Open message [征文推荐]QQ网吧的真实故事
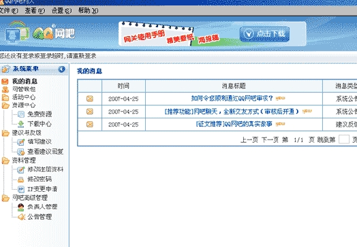Viewport: 357px width, 247px height. point(234,124)
